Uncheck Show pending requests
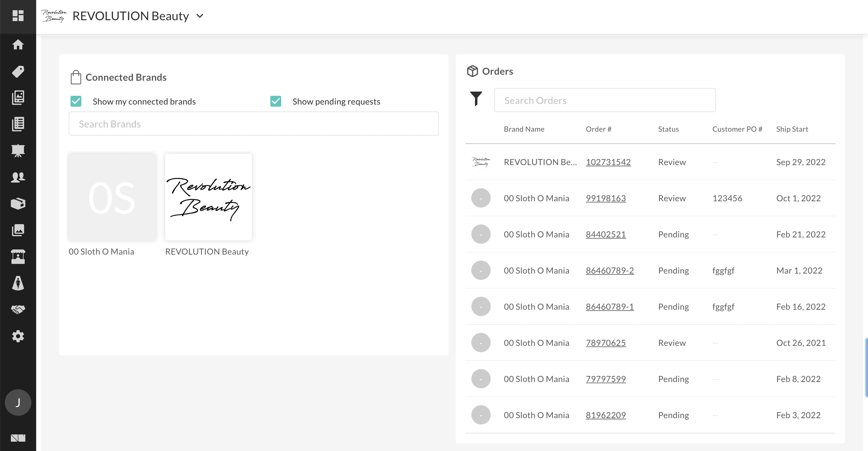 point(276,101)
